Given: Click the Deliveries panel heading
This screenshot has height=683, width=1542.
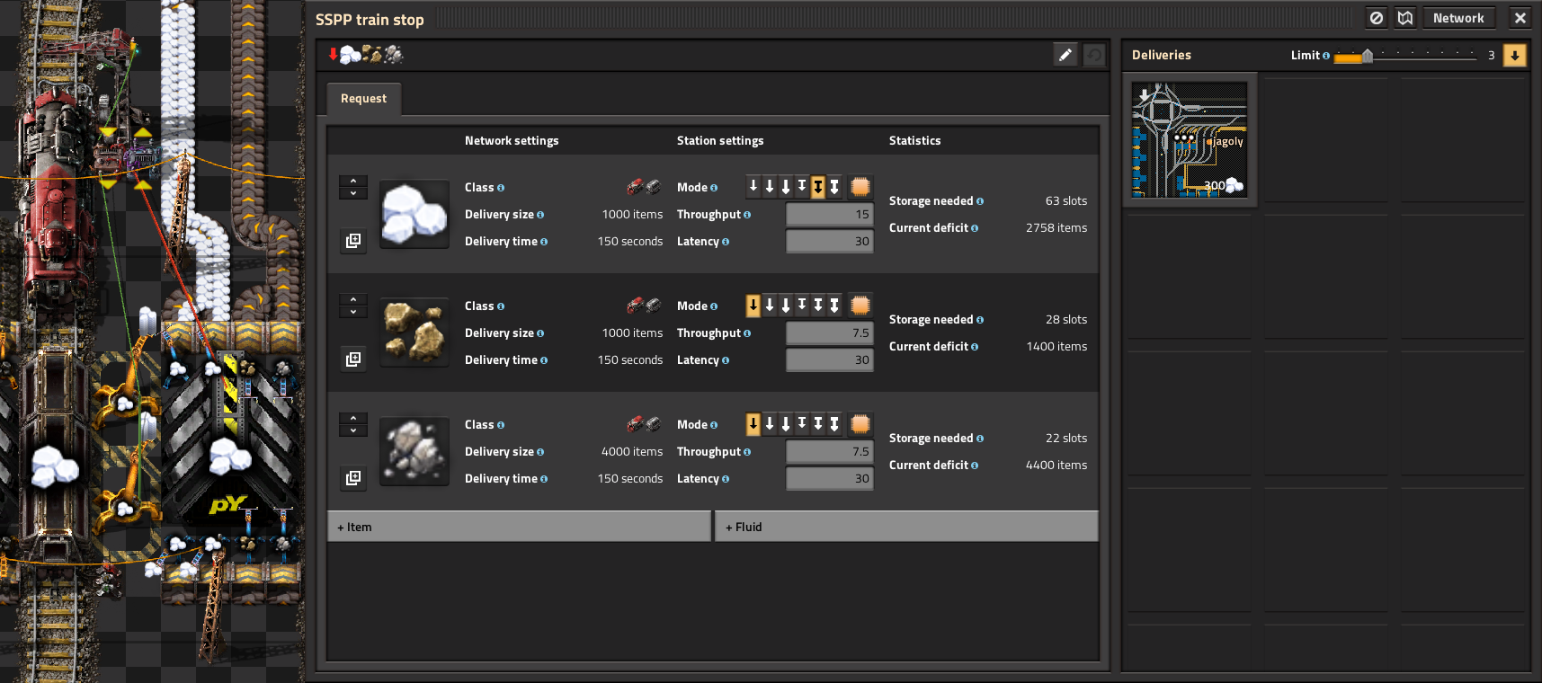Looking at the screenshot, I should (1162, 56).
